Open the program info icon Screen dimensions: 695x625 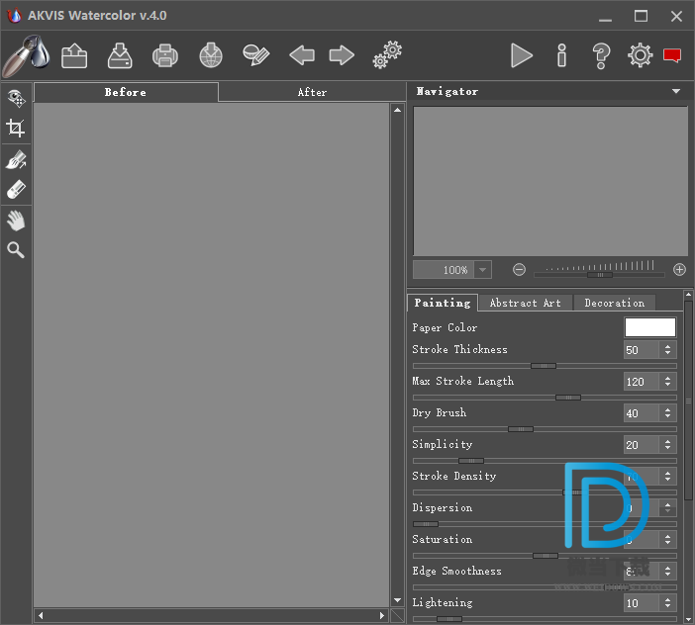click(x=561, y=55)
